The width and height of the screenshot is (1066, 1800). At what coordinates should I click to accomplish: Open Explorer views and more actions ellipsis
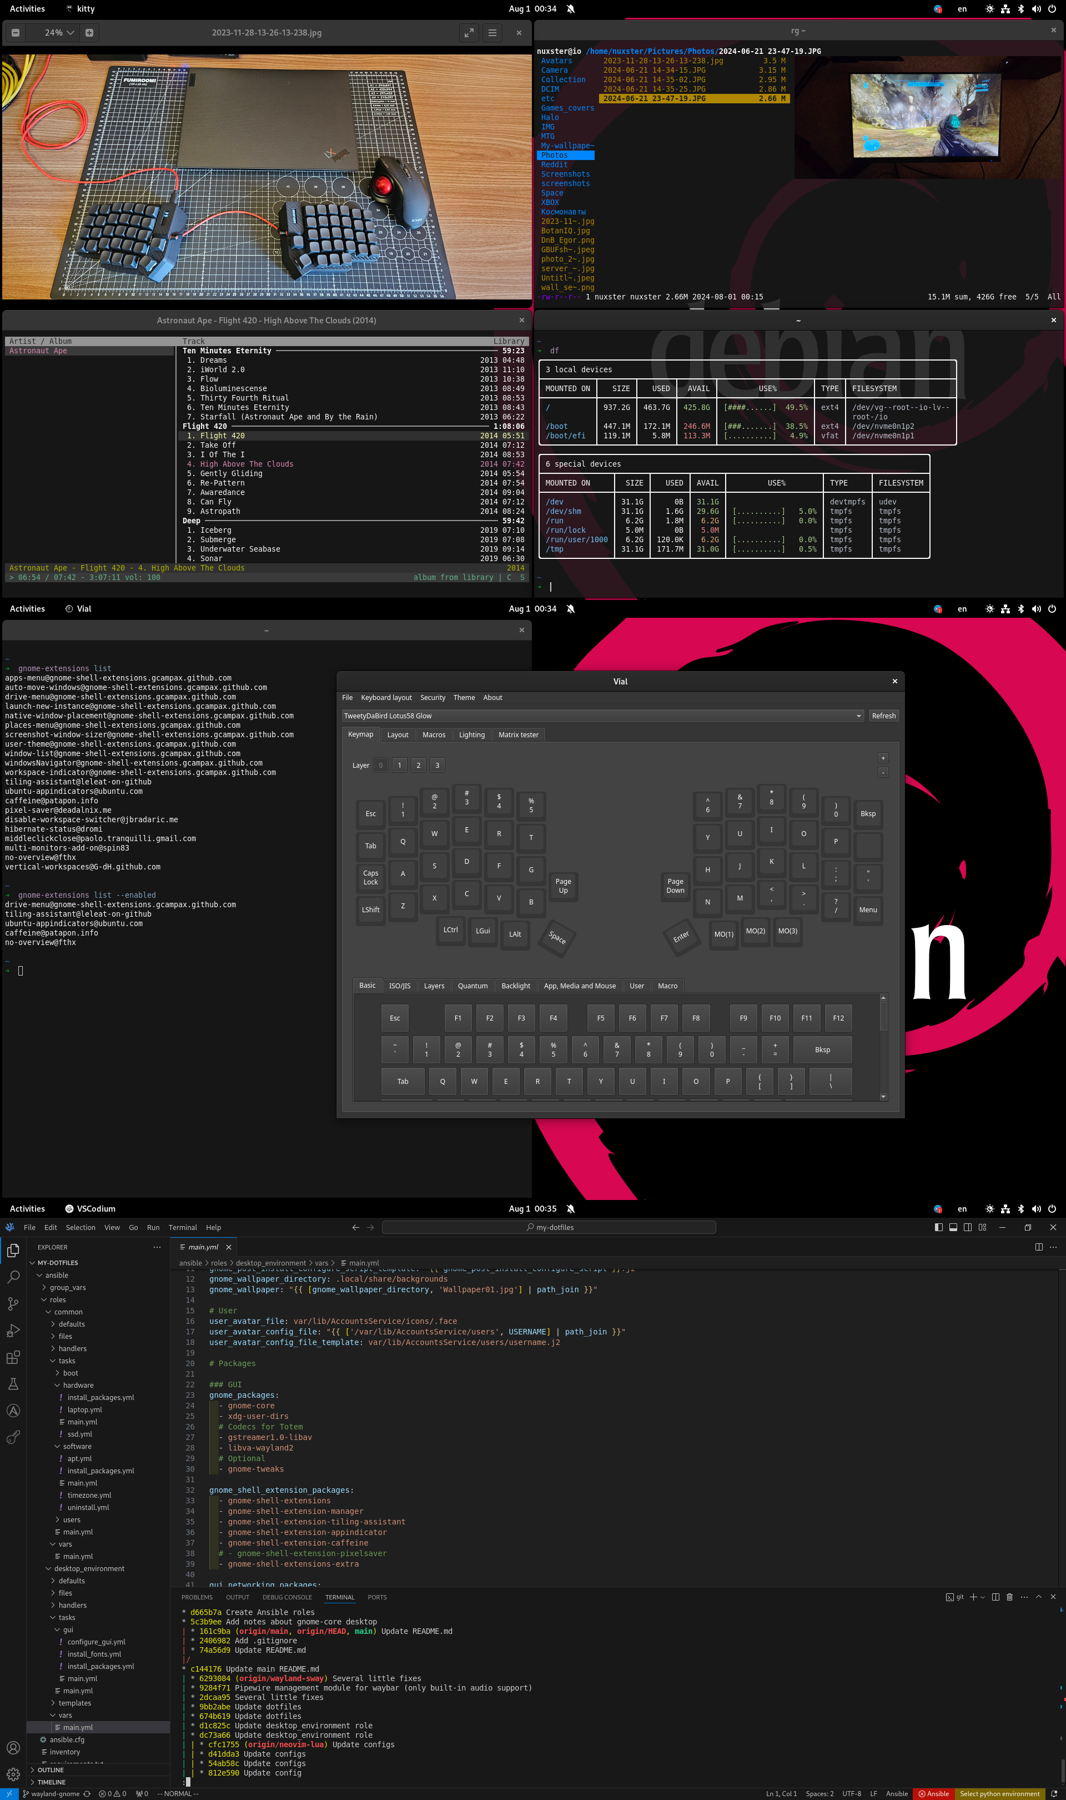point(157,1247)
